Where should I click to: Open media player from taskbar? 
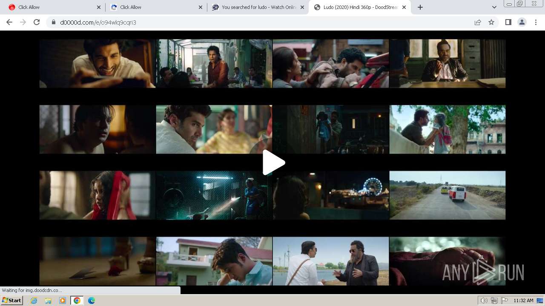tap(63, 300)
